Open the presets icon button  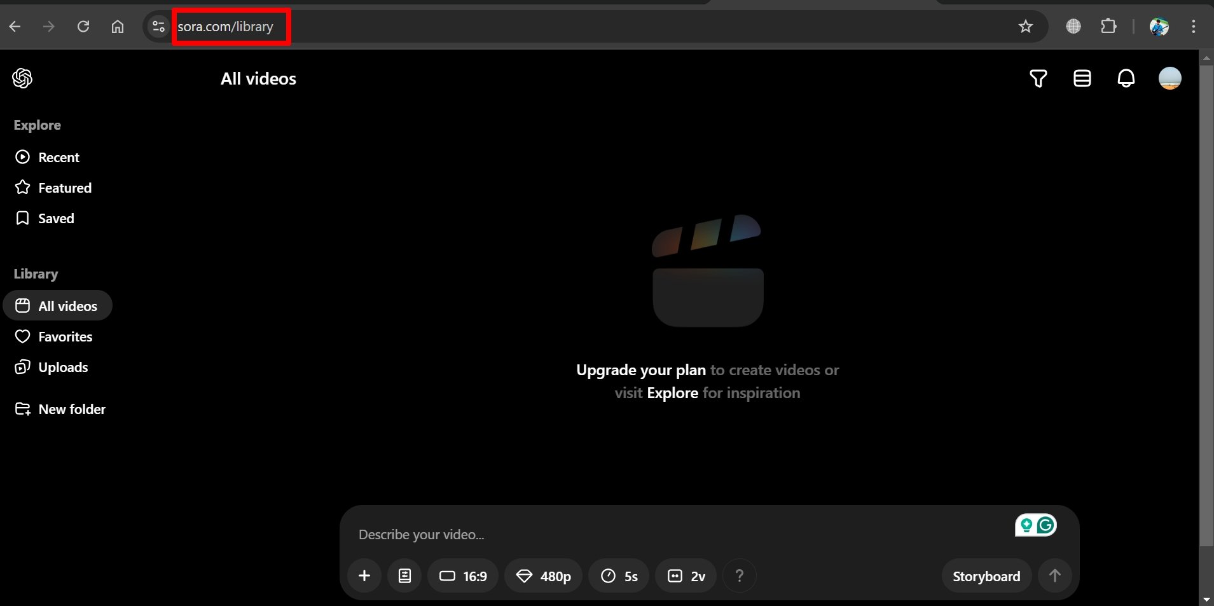[404, 575]
